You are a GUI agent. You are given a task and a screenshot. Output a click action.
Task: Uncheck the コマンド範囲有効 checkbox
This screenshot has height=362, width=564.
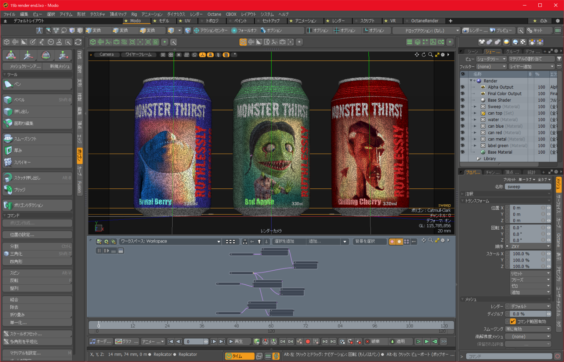point(512,321)
